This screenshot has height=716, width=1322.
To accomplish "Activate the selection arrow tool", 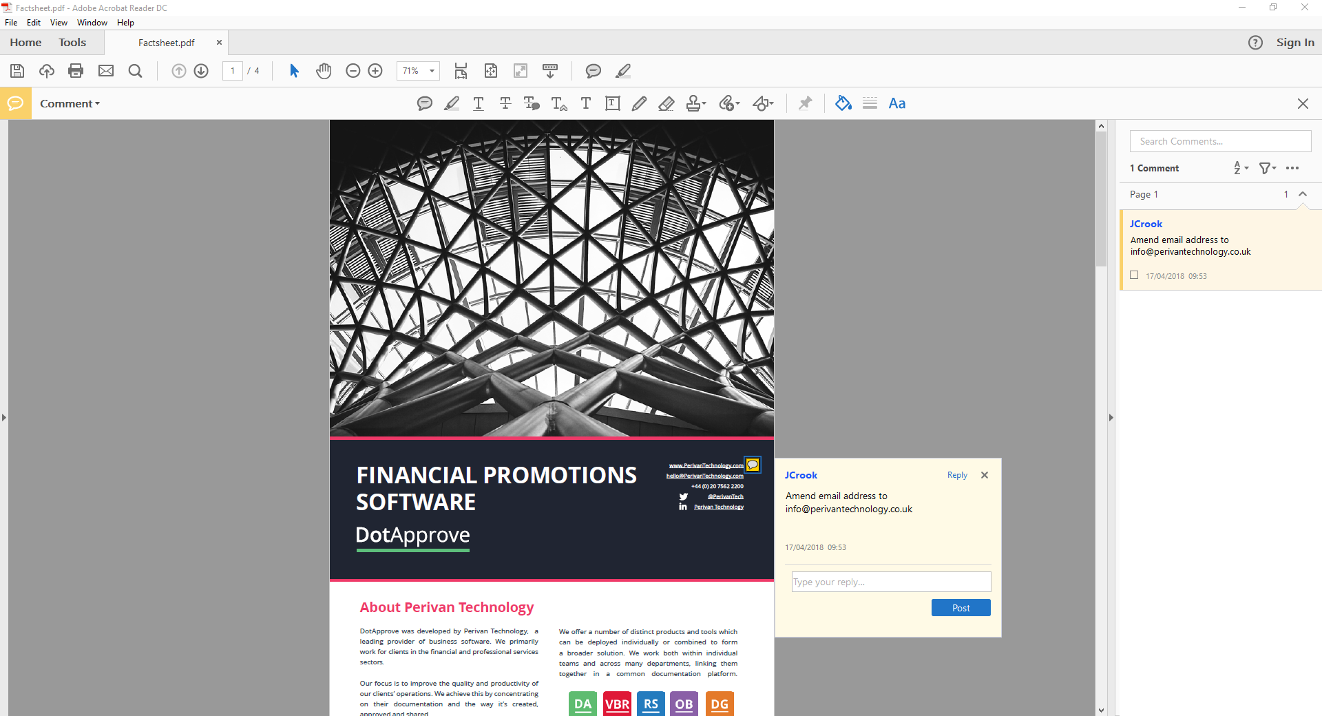I will point(294,71).
